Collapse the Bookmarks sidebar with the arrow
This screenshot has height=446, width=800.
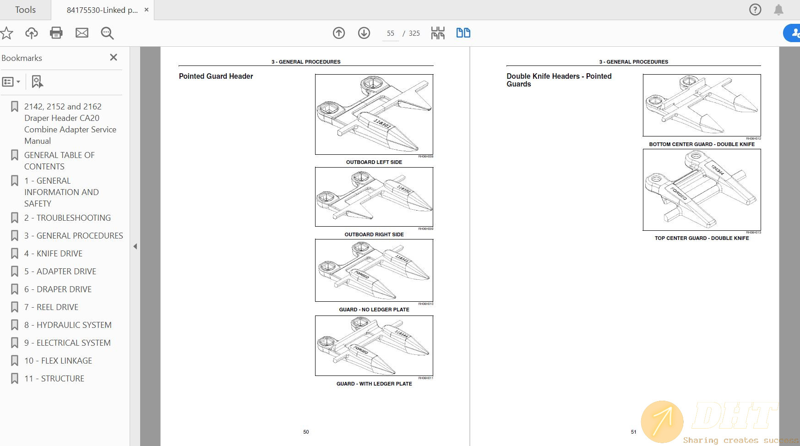[135, 246]
